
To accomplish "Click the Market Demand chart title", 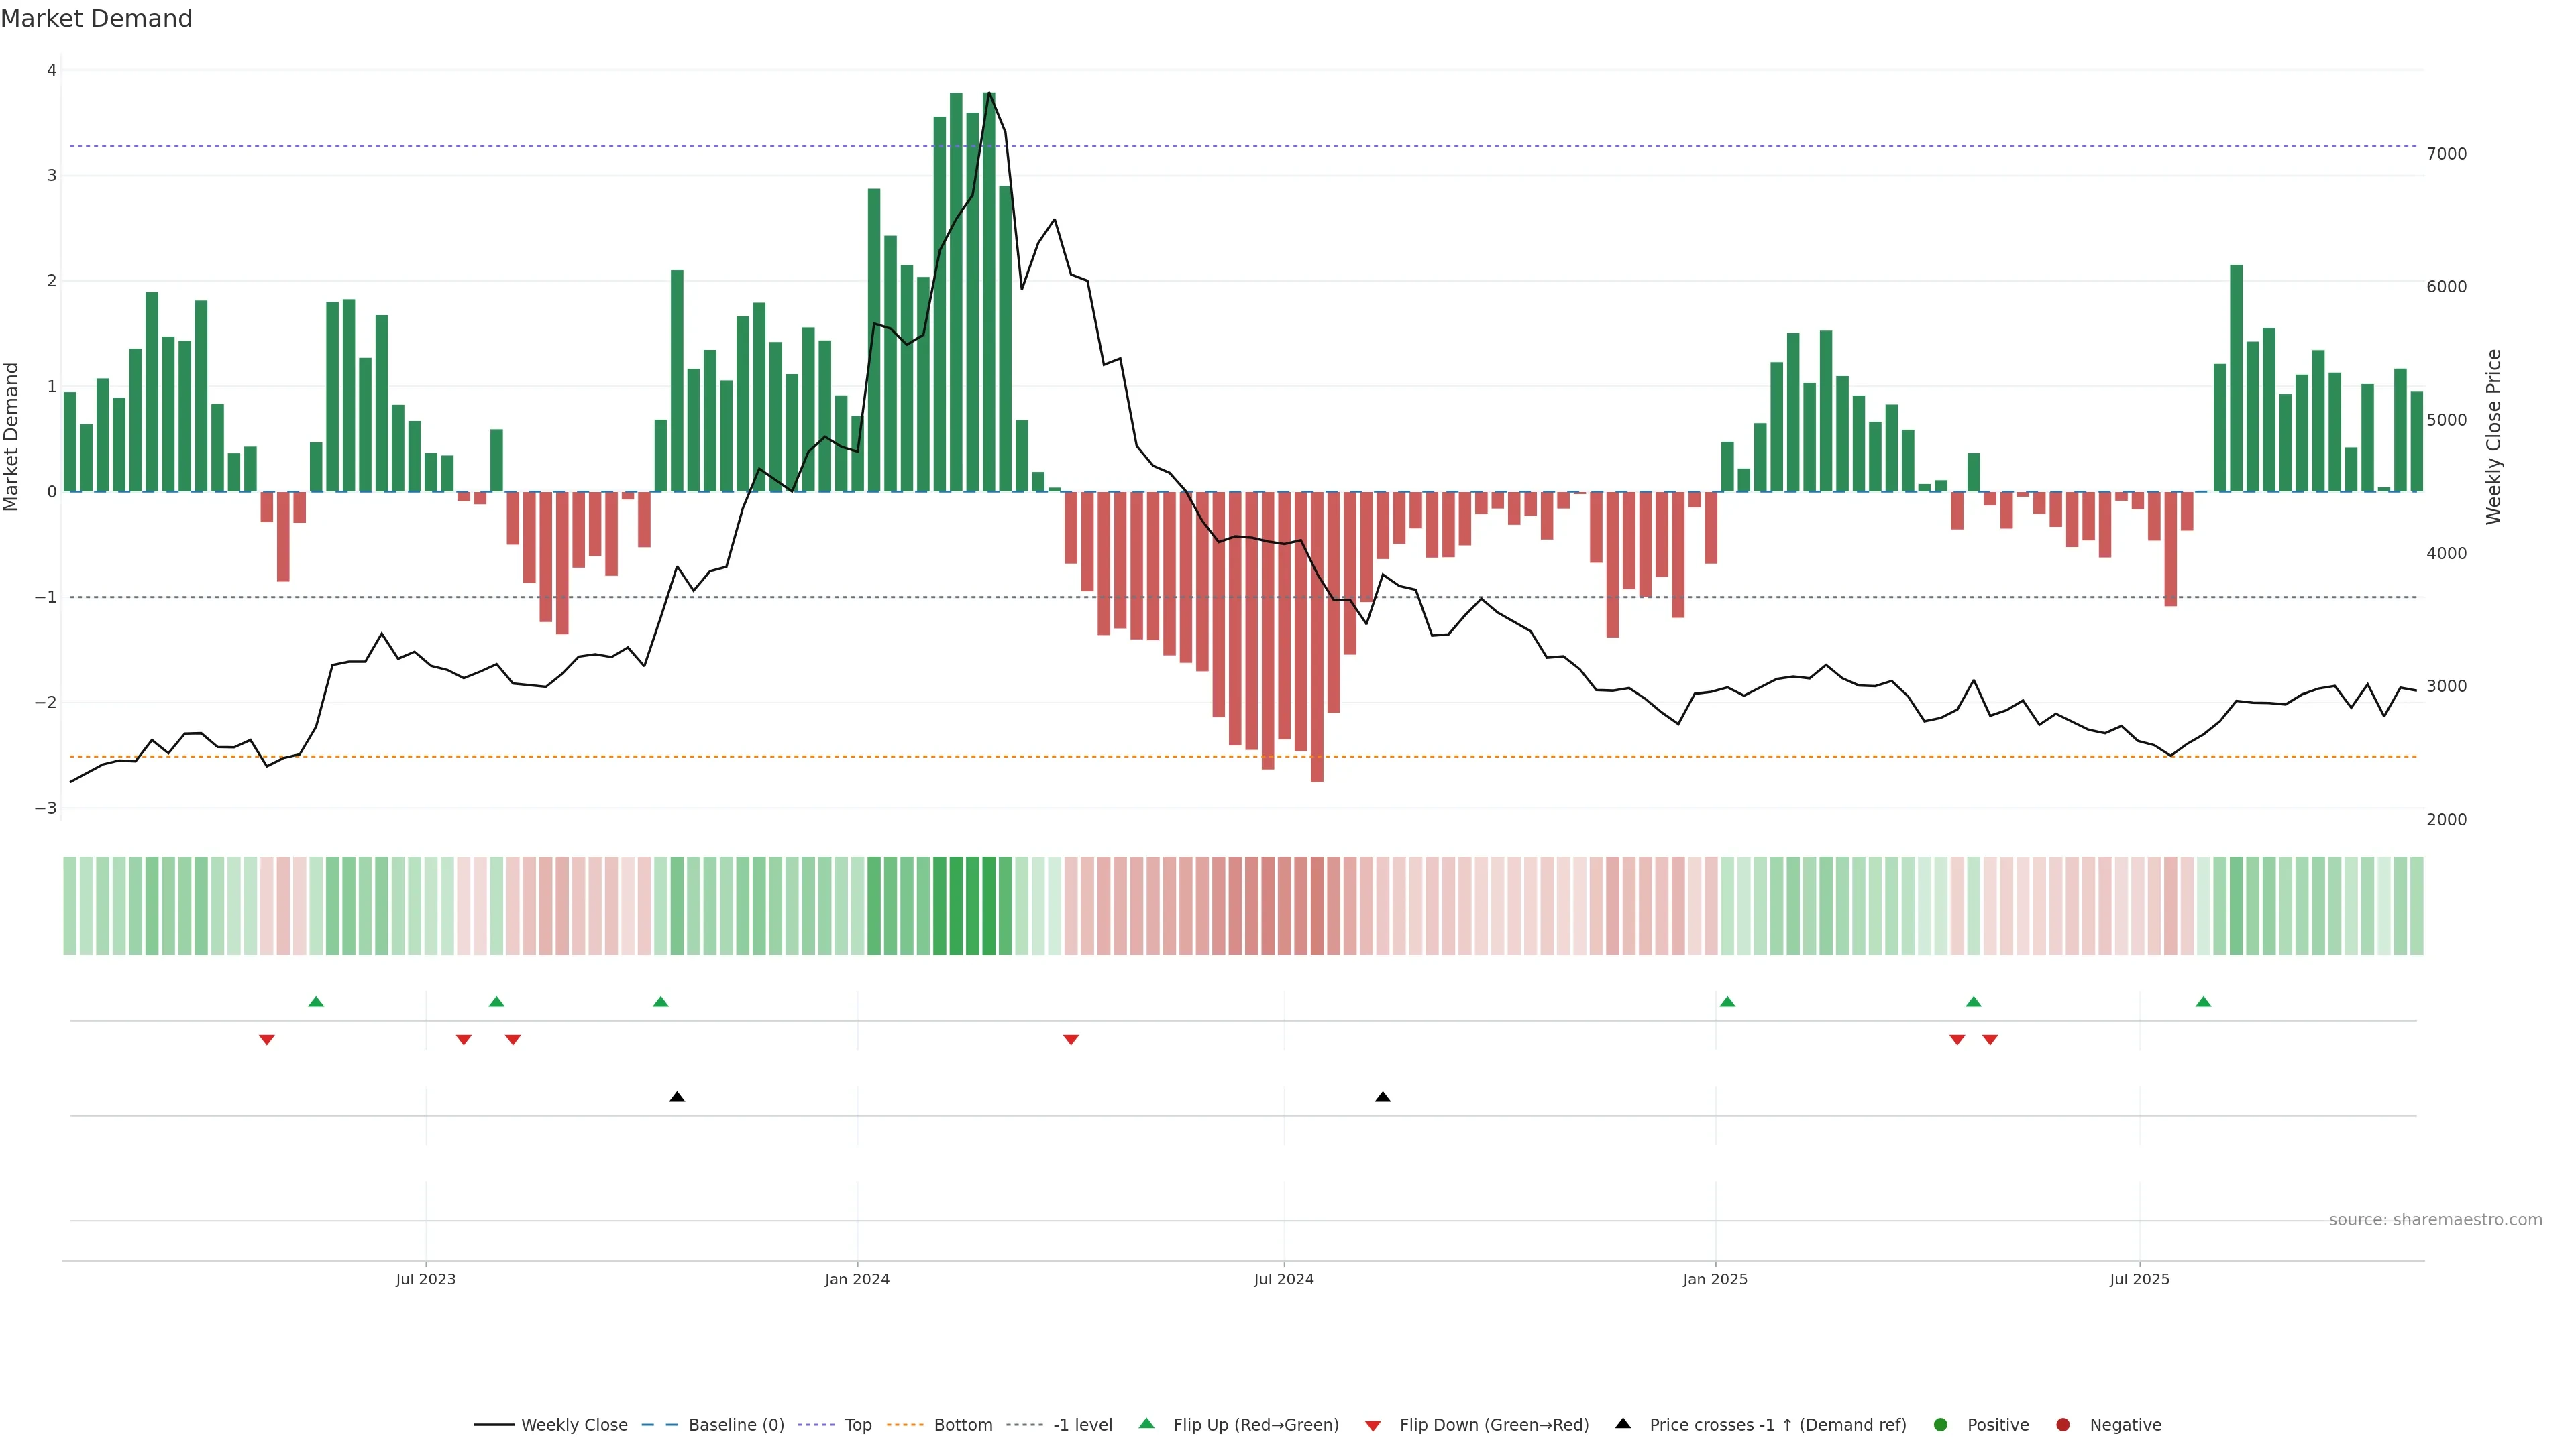I will click(x=96, y=19).
